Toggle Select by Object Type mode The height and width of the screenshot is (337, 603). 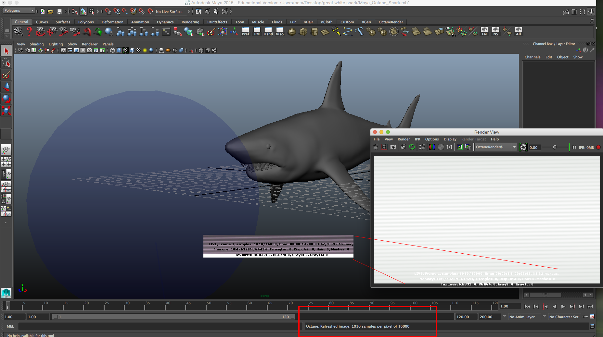point(83,12)
